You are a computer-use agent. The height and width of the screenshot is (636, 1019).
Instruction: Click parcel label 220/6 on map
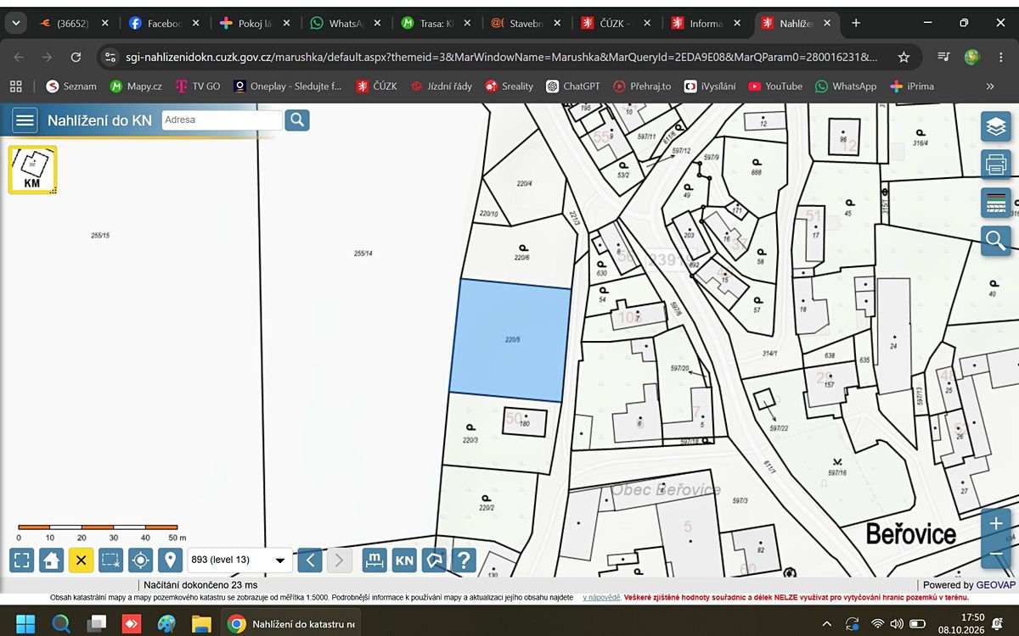(x=522, y=257)
